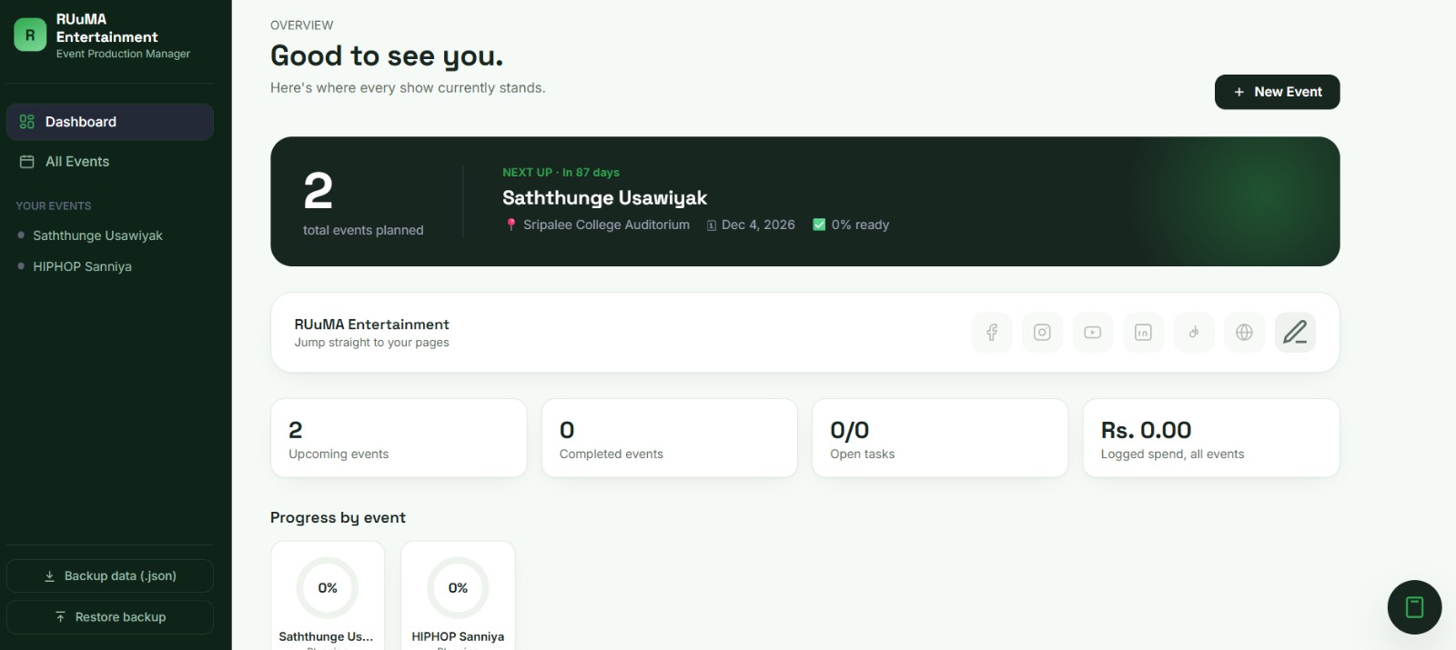The image size is (1456, 650).
Task: Click the calendar icon next to Dec 4, 2026
Action: (x=712, y=225)
